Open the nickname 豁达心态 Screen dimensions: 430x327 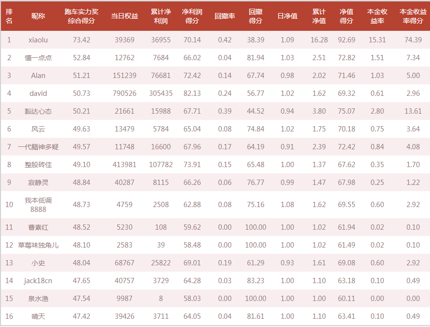coord(38,111)
